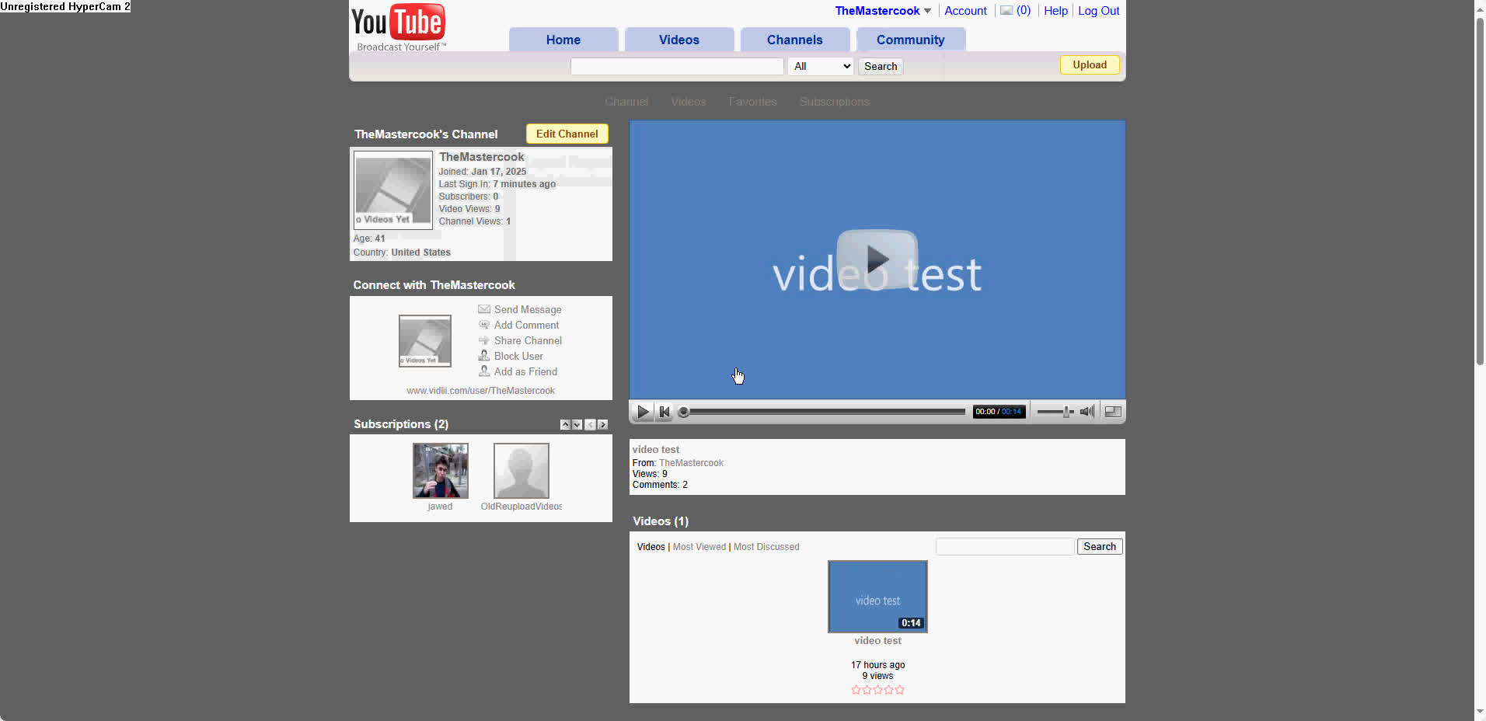Click the Log Out link
Image resolution: width=1486 pixels, height=721 pixels.
click(x=1098, y=11)
